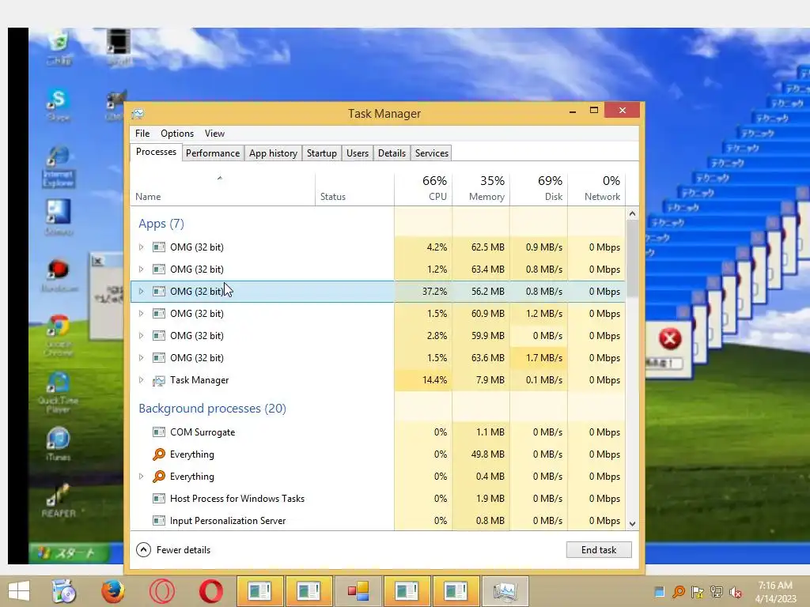Open the solid red Opera taskbar icon
The height and width of the screenshot is (607, 810).
210,591
